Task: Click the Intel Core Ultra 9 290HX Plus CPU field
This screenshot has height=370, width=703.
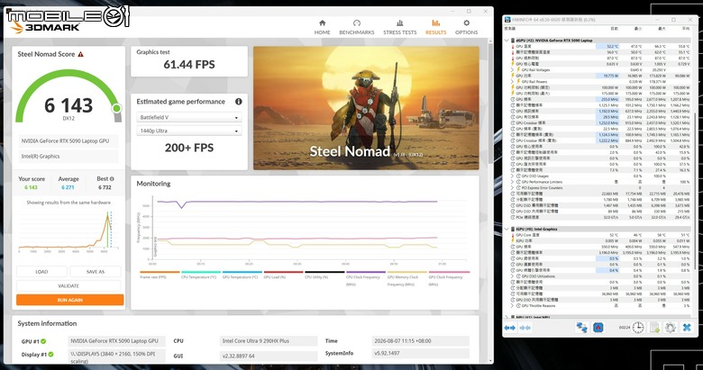Action: pyautogui.click(x=269, y=341)
